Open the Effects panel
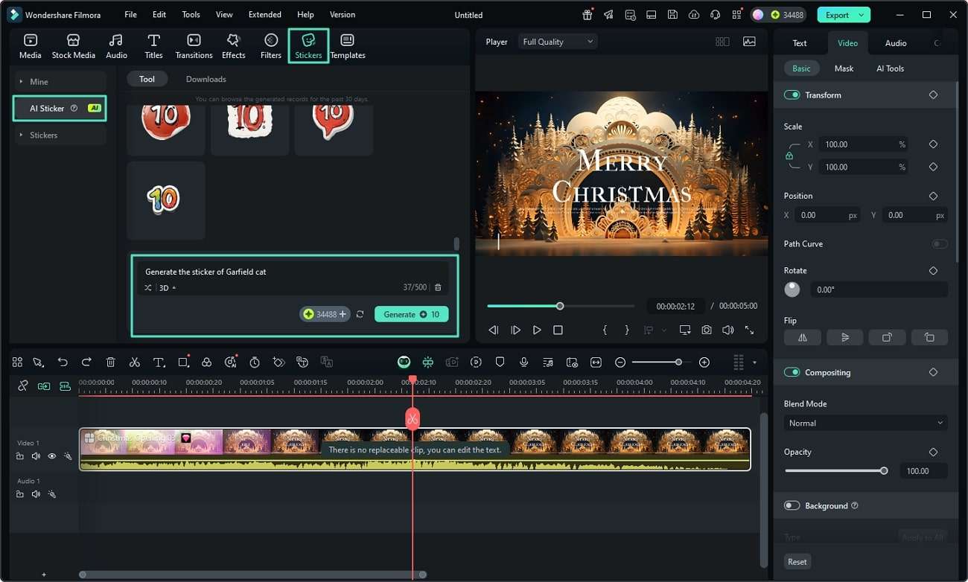Image resolution: width=968 pixels, height=582 pixels. point(233,46)
